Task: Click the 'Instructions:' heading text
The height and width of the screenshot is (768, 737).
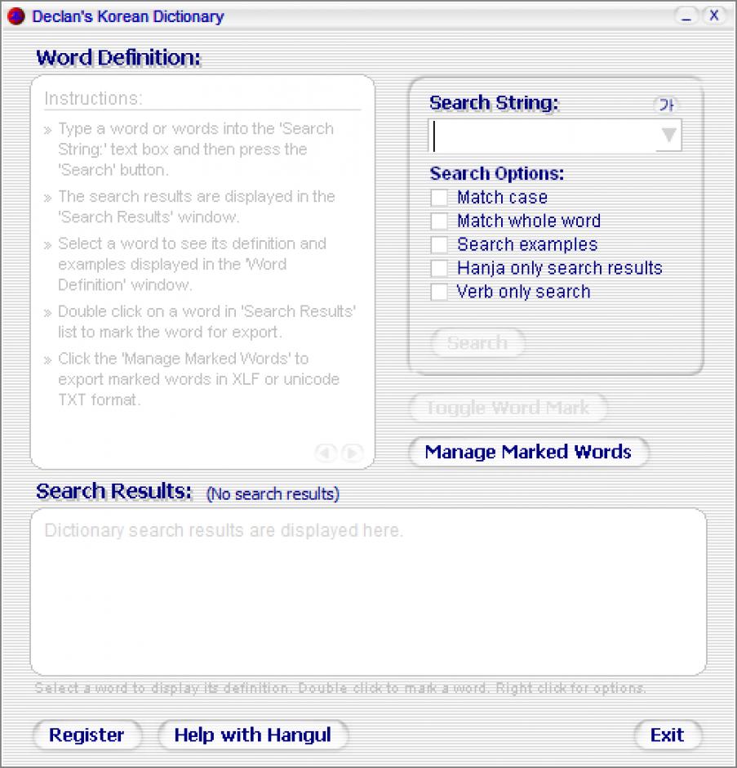Action: 94,98
